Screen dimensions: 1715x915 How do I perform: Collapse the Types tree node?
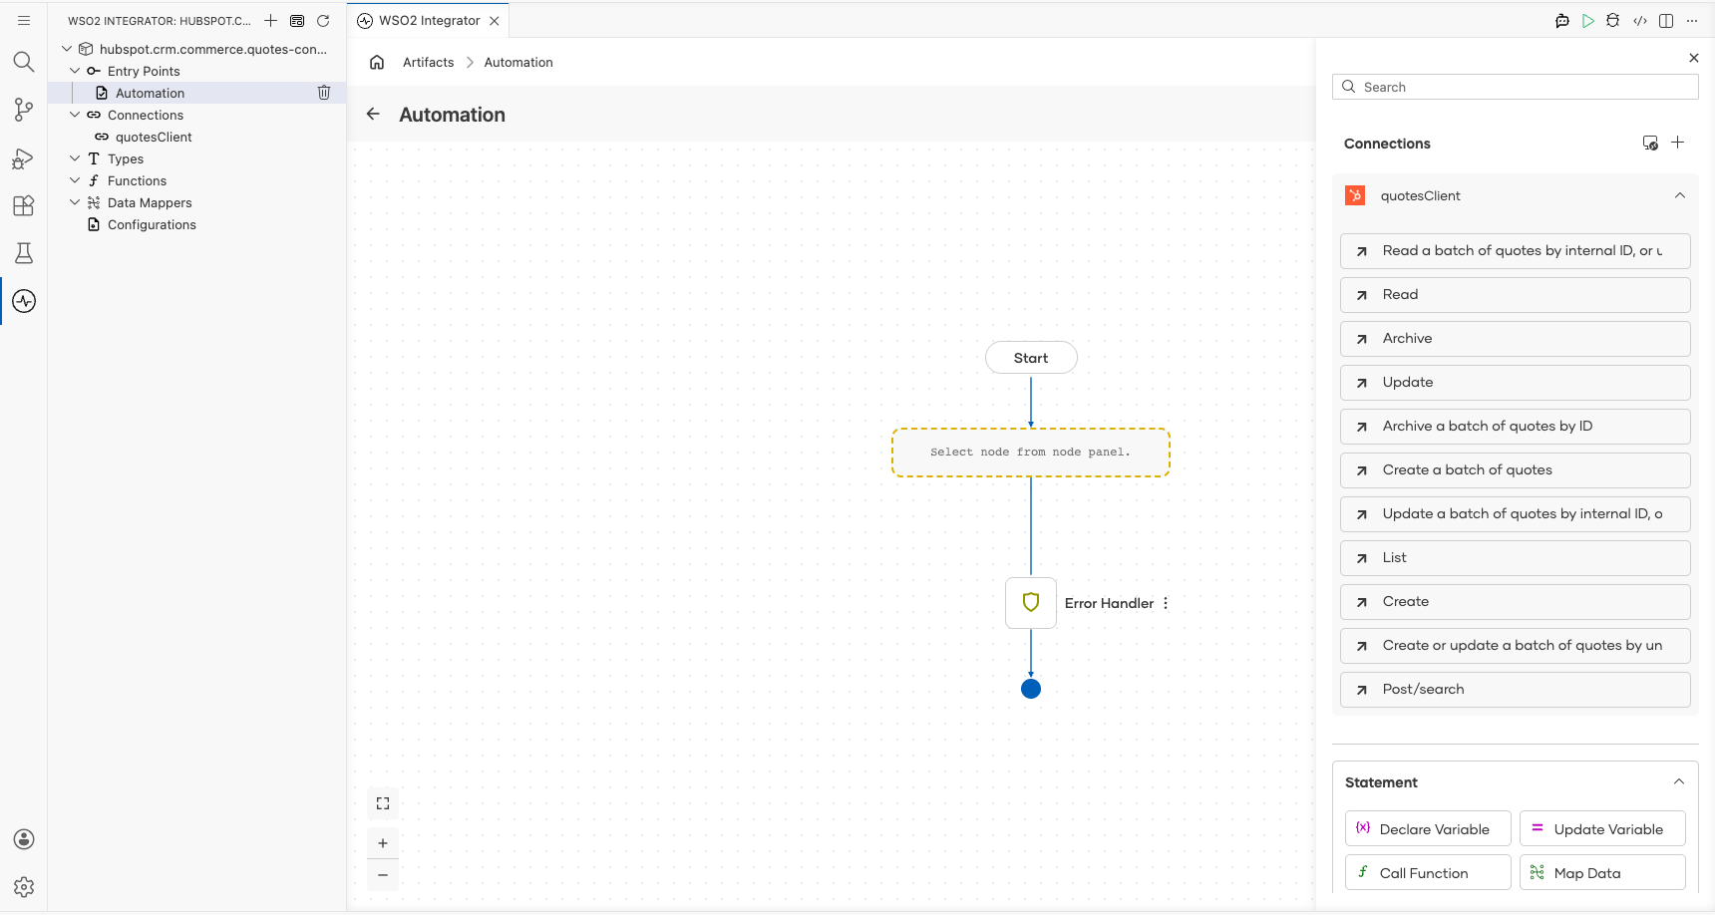(75, 158)
